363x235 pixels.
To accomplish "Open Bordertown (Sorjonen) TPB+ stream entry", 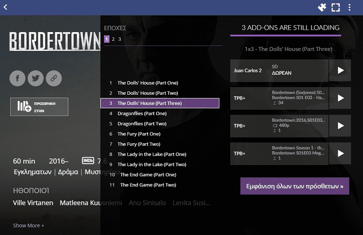I will point(279,98).
